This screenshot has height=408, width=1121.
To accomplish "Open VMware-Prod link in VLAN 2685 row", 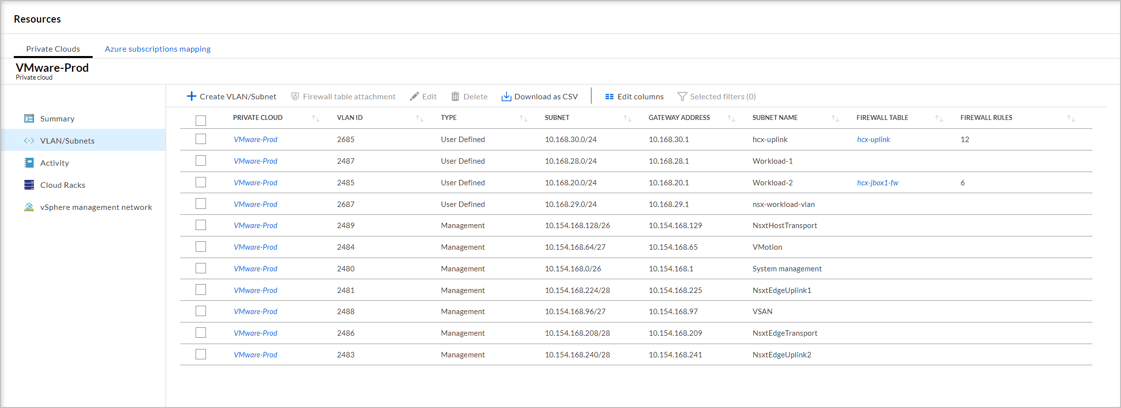I will coord(256,140).
